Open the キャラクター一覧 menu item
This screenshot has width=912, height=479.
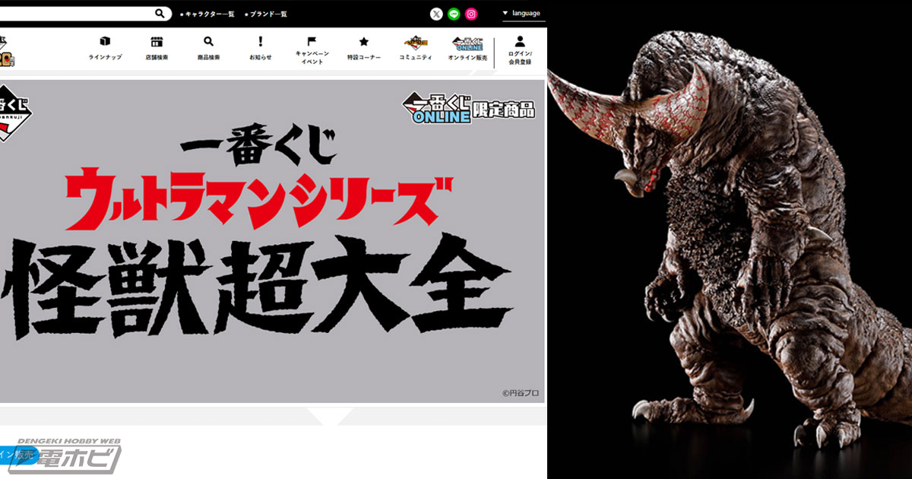tap(209, 12)
